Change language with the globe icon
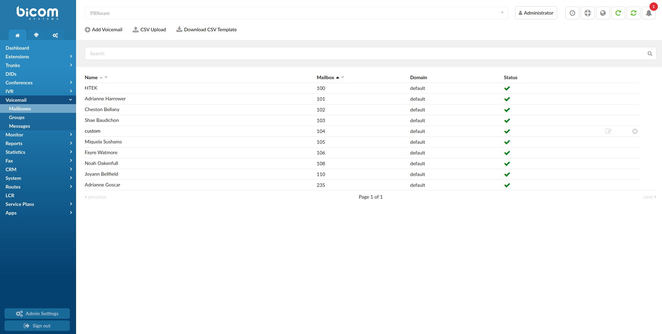Screen dimensions: 662x334 pyautogui.click(x=603, y=13)
